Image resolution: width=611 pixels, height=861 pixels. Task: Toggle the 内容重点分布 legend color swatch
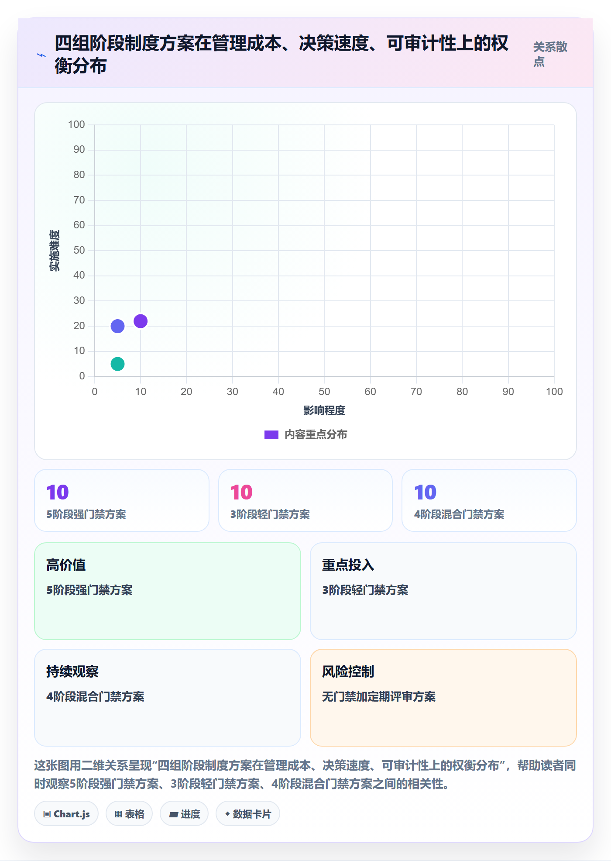(x=271, y=435)
